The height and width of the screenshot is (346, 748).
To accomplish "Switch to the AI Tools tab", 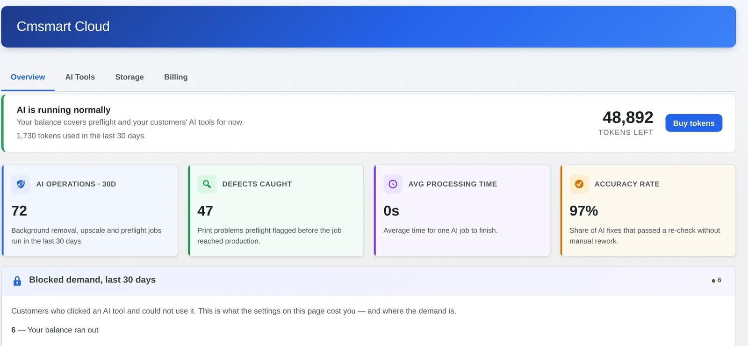I will coord(80,77).
